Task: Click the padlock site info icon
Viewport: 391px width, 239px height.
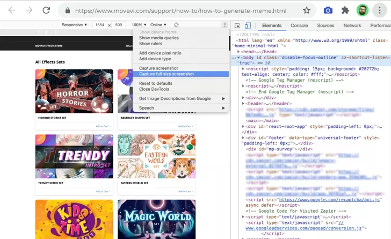Action: (68, 11)
